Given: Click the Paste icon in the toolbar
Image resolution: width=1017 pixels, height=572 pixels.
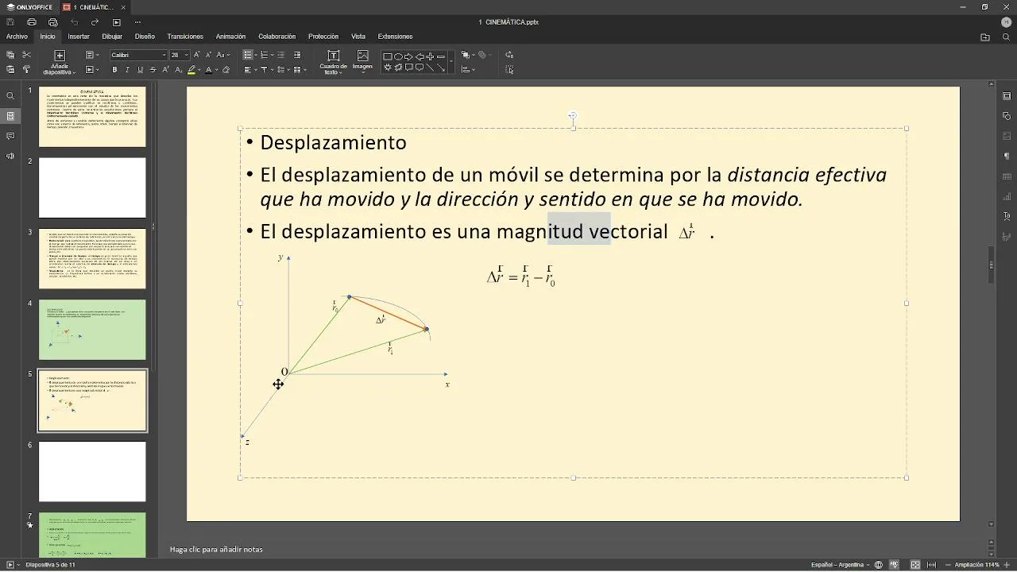Looking at the screenshot, I should pos(10,70).
